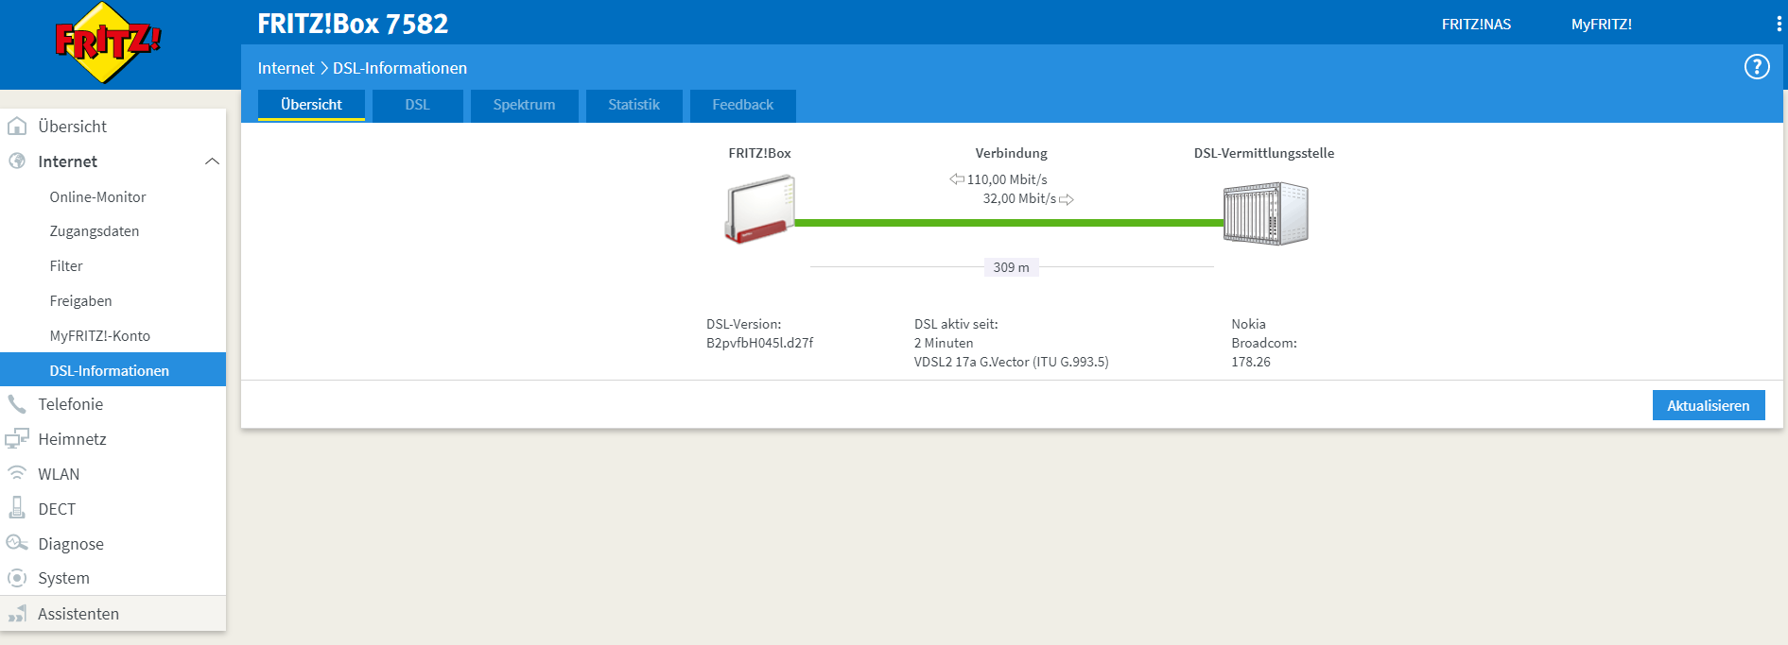Open the Spektrum tab
The image size is (1788, 645).
click(x=524, y=105)
